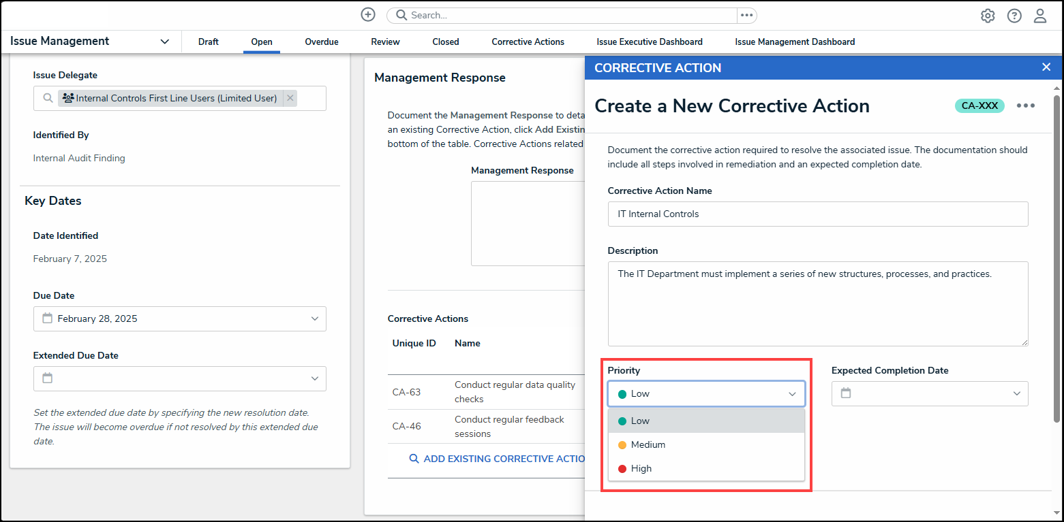Click the Corrective Action Name field
Screen dimensions: 1064x522
[x=817, y=214]
